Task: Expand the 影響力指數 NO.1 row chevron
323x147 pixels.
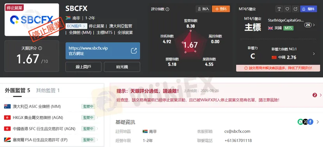Action: click(314, 54)
